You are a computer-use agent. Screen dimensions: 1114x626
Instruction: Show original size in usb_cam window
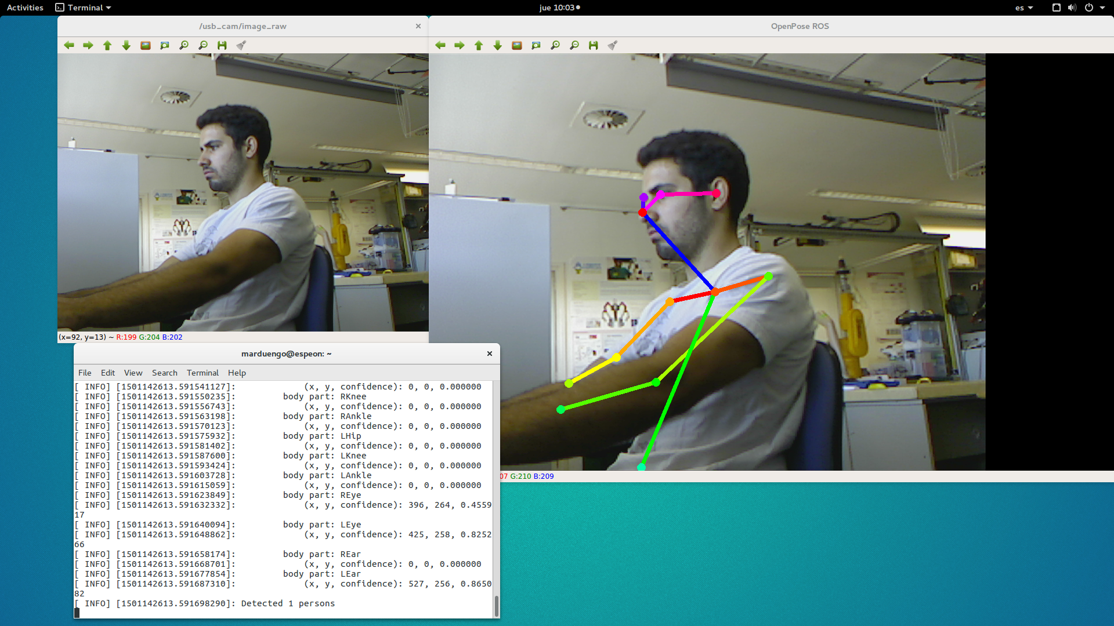point(146,45)
